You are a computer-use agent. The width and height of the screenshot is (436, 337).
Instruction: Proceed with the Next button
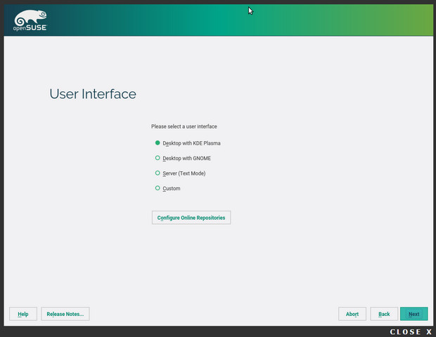[x=413, y=314]
